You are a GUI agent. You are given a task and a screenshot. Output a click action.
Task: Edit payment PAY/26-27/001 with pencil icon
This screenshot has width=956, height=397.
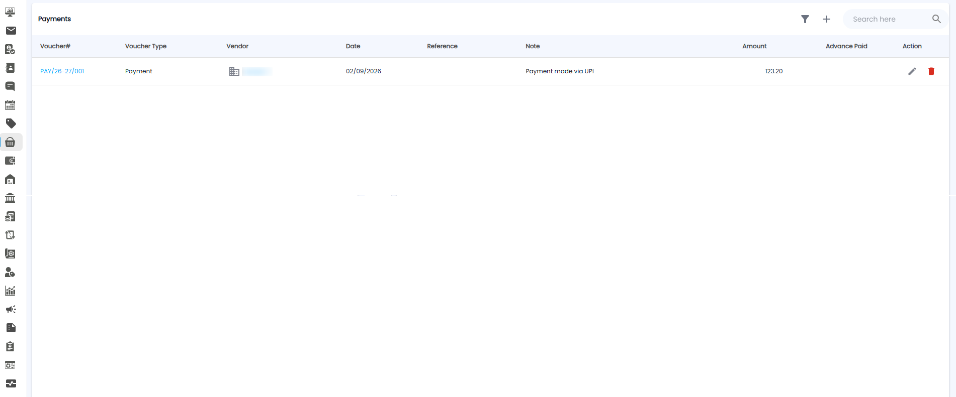[912, 71]
